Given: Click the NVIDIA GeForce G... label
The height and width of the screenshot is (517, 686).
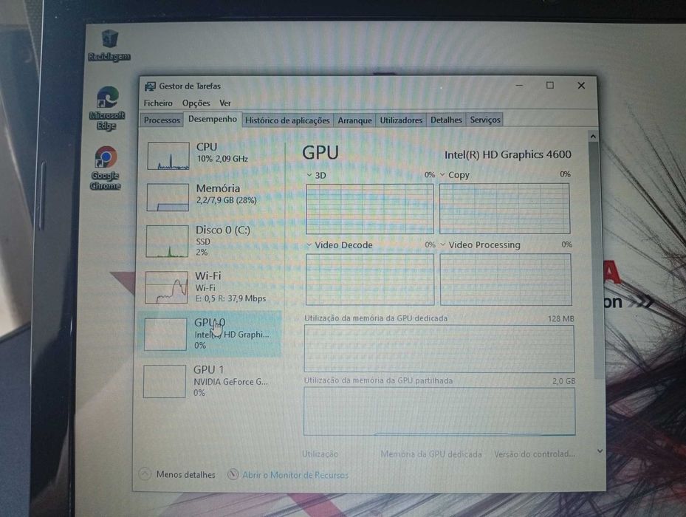Looking at the screenshot, I should 230,382.
